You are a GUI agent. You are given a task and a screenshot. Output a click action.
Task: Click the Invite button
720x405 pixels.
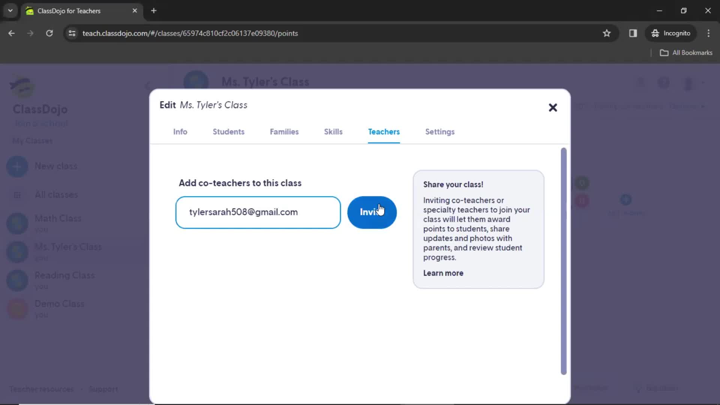[372, 212]
